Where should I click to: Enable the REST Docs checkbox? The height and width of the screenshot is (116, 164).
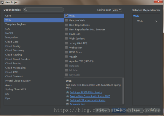pyautogui.click(x=66, y=52)
